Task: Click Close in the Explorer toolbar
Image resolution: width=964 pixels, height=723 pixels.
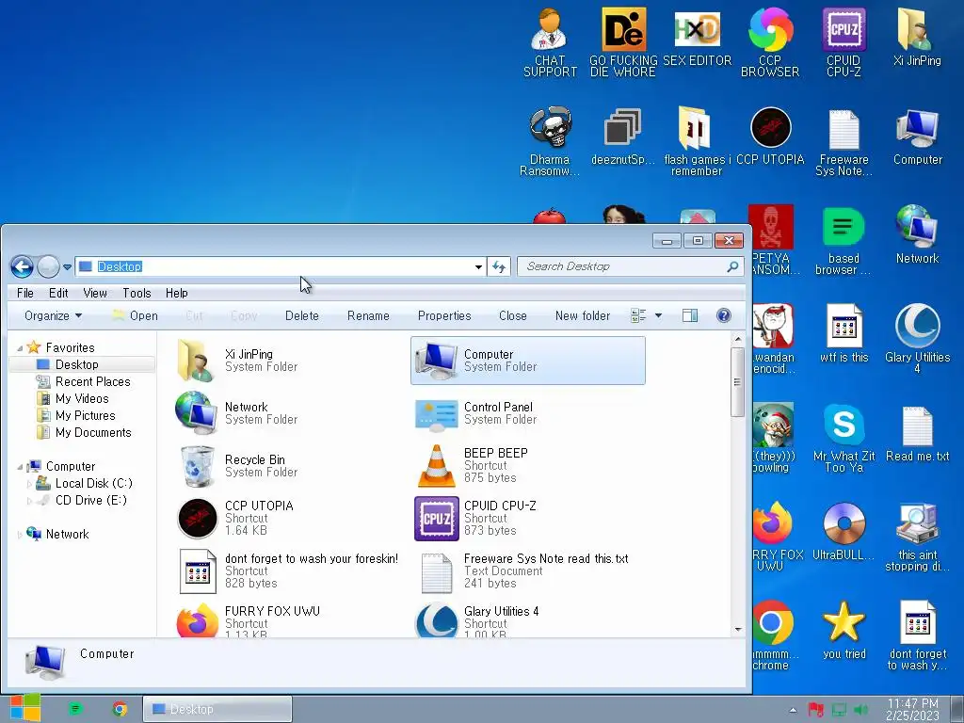Action: pos(513,316)
